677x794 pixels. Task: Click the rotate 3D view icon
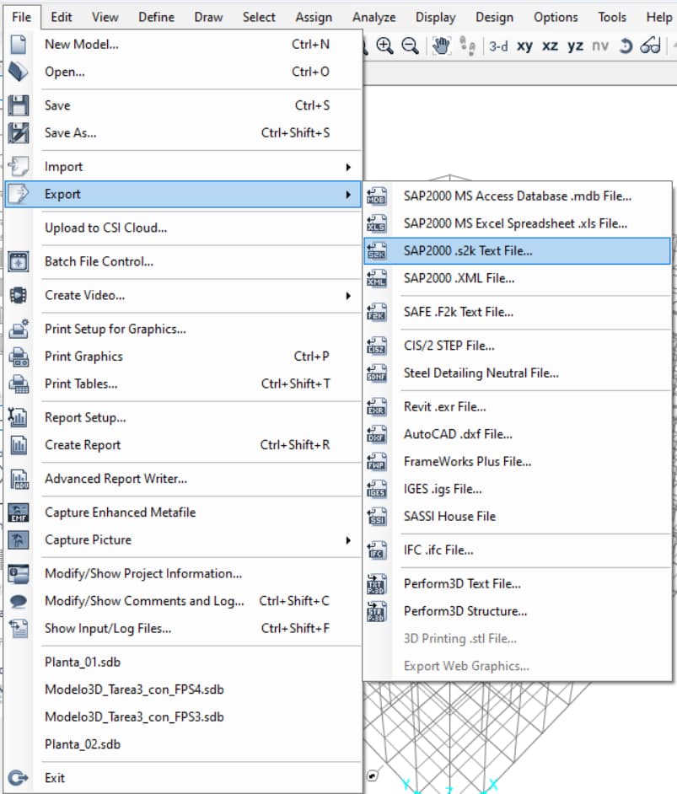625,46
